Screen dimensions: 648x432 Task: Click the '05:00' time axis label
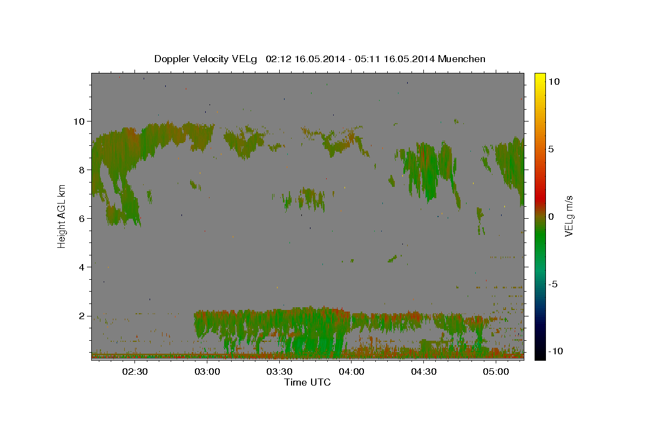496,372
